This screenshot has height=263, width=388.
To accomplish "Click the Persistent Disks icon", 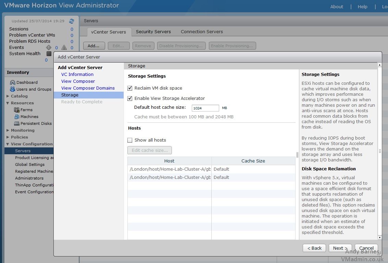I will (x=16, y=123).
